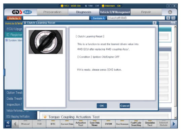Click the VMI Off status indicator
Image resolution: width=181 pixels, height=132 pixels.
tap(92, 6)
